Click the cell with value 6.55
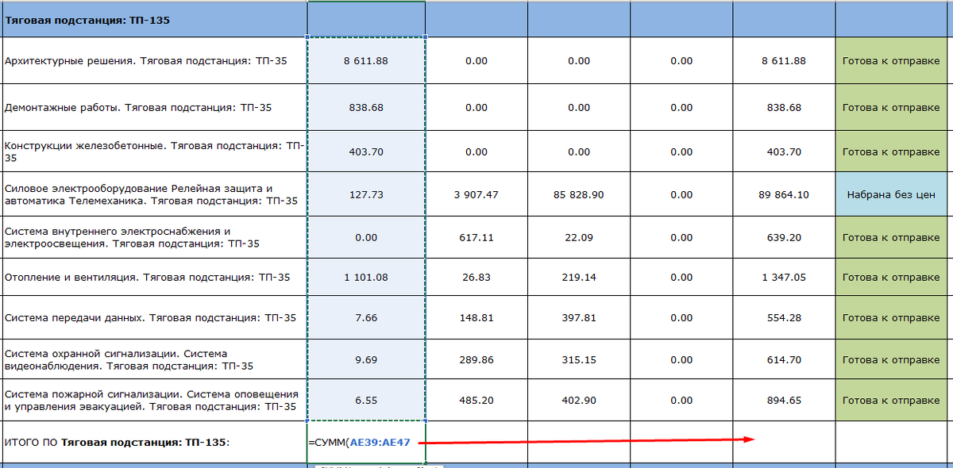 point(366,400)
